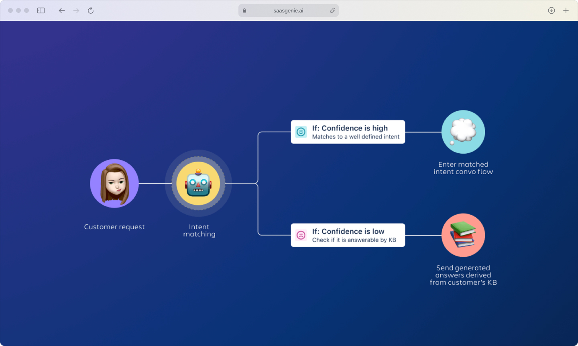578x346 pixels.
Task: Click the 'Customer request' text label
Action: click(x=114, y=227)
